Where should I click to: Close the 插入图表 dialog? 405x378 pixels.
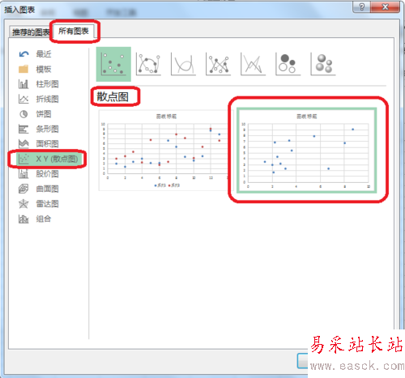[386, 6]
